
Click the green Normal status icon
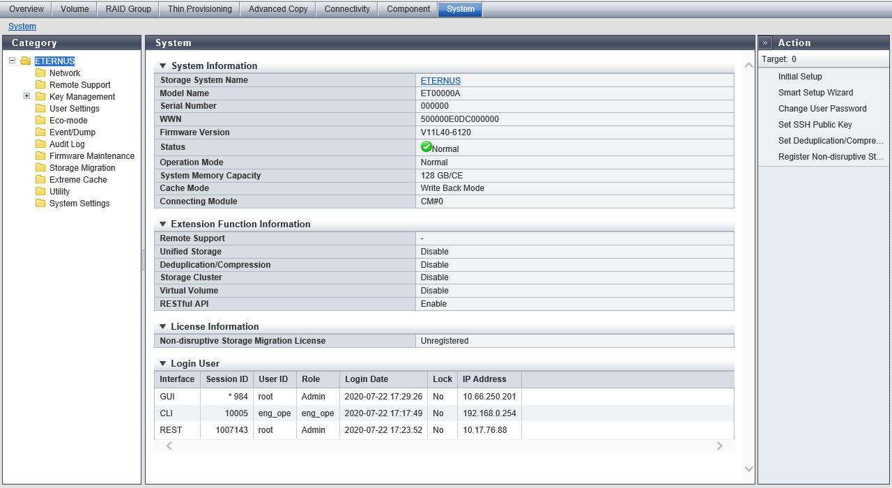426,147
